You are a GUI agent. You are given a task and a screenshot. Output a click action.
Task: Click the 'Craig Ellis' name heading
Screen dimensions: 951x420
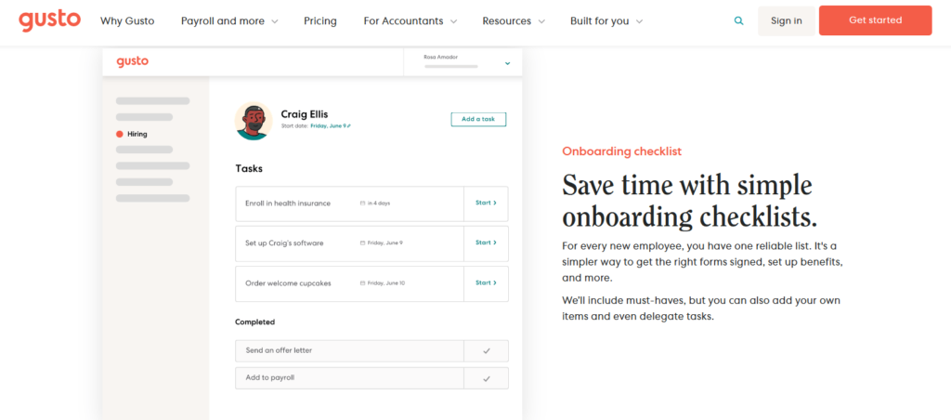[305, 114]
